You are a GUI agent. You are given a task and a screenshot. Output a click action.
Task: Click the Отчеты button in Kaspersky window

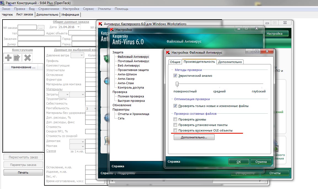pos(275,173)
